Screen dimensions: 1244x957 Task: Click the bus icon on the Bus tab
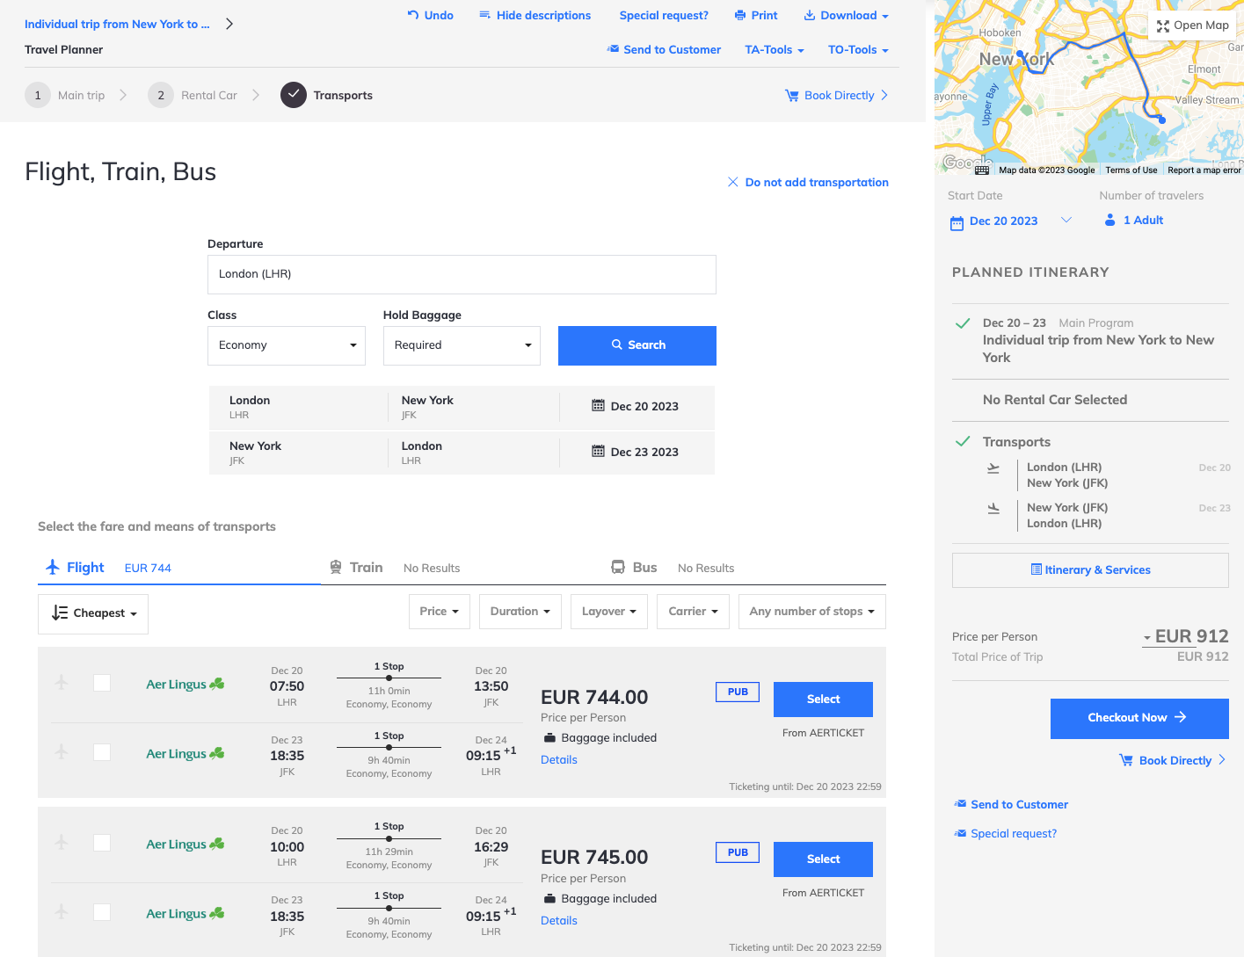(618, 567)
